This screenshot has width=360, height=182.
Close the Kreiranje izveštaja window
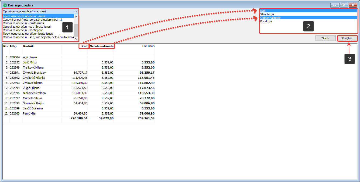(352, 5)
